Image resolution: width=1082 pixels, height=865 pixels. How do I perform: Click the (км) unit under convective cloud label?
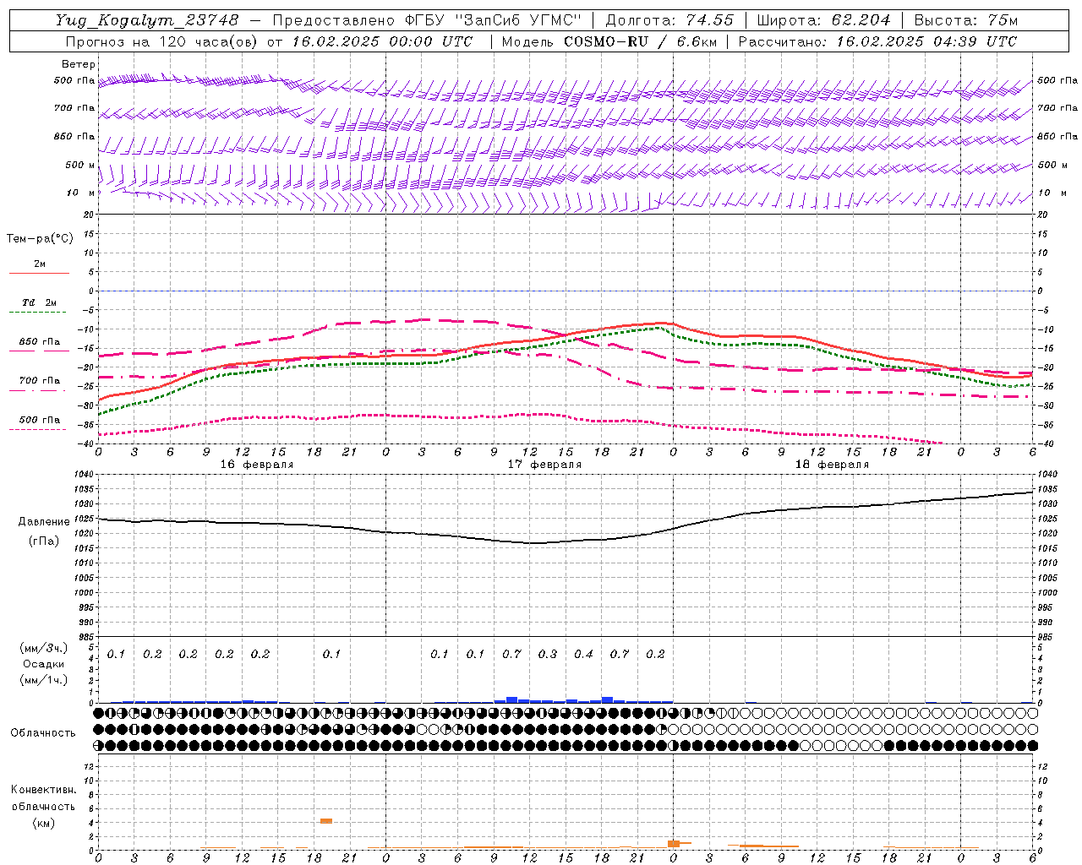pyautogui.click(x=43, y=823)
